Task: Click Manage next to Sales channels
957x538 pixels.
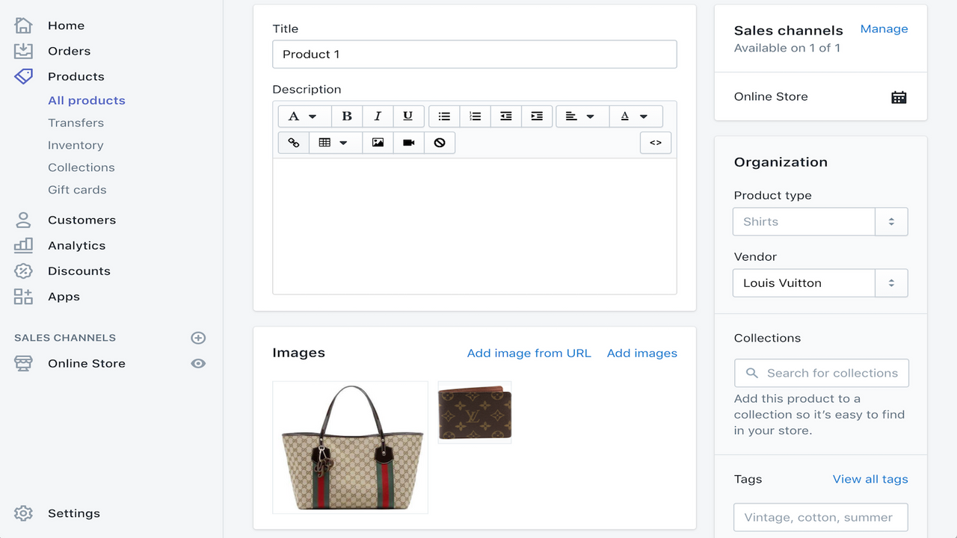Action: [x=884, y=28]
